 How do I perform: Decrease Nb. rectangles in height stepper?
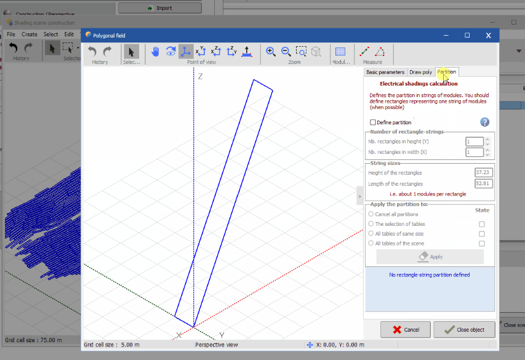[x=487, y=144]
